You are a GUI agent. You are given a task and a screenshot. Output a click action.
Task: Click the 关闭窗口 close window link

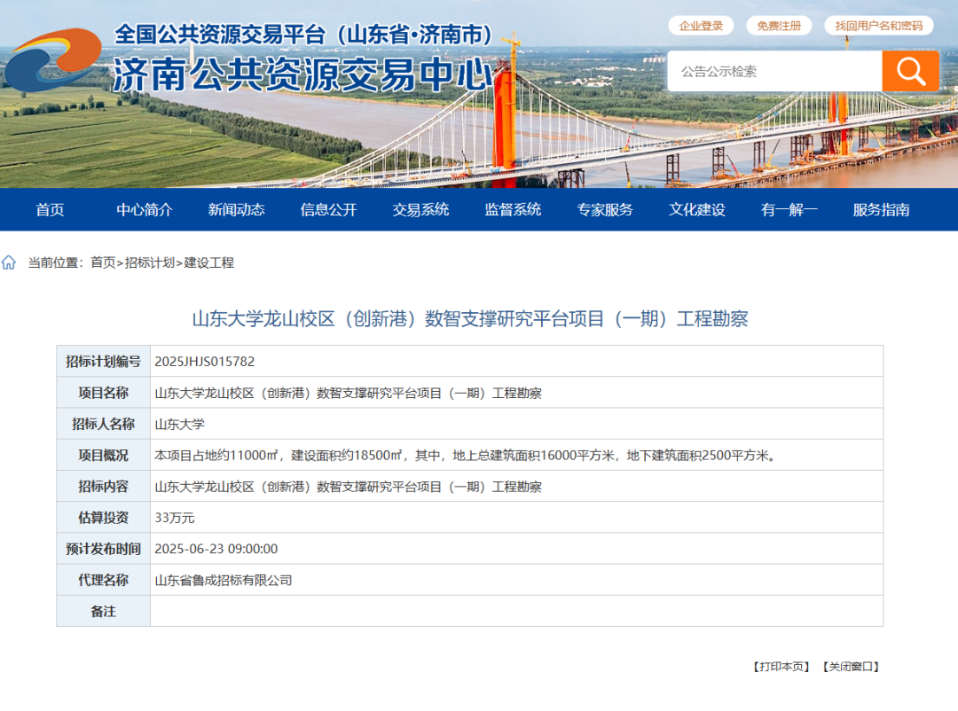click(851, 667)
